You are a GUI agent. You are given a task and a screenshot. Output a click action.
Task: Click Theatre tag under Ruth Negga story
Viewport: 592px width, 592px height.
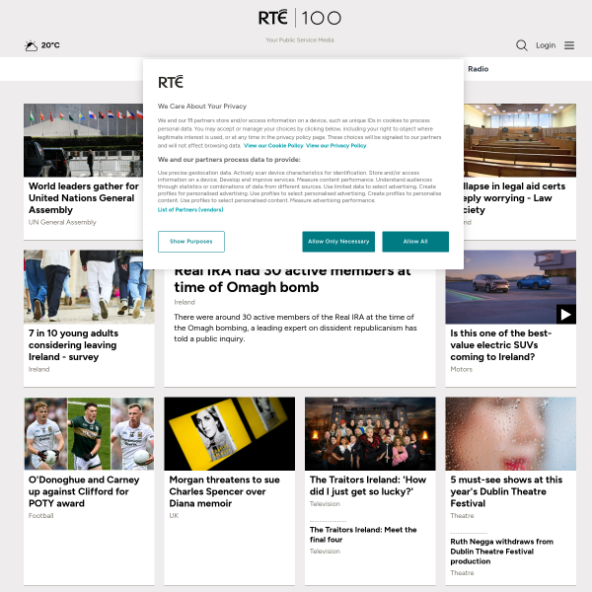(x=462, y=573)
